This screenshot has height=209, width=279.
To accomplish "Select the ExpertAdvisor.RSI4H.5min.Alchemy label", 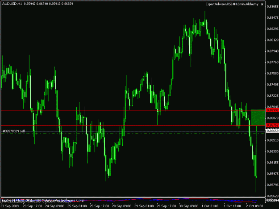I will point(232,4).
